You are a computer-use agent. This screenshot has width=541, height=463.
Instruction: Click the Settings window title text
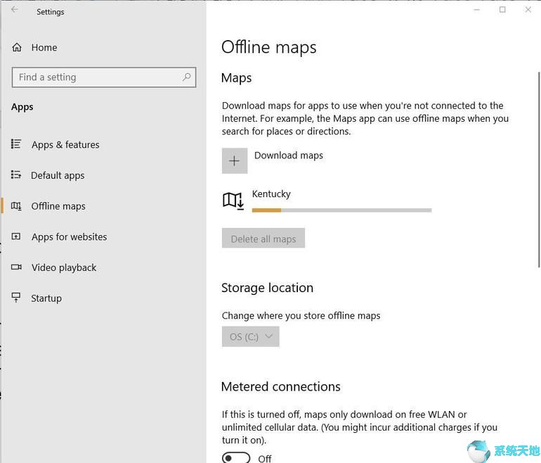coord(51,12)
